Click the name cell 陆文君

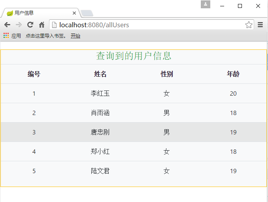point(100,171)
